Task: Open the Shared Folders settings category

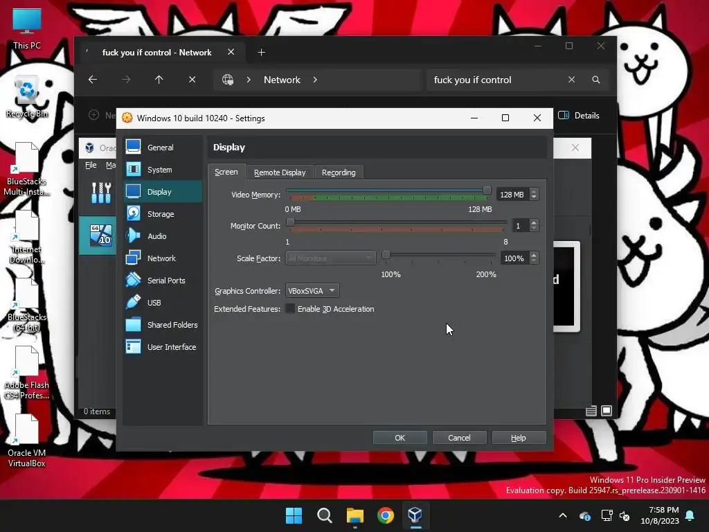Action: click(x=162, y=325)
